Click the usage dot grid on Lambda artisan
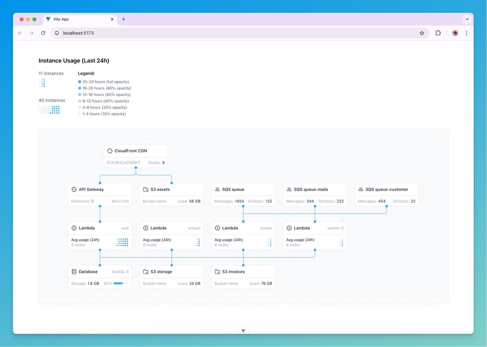The height and width of the screenshot is (347, 487). [198, 242]
